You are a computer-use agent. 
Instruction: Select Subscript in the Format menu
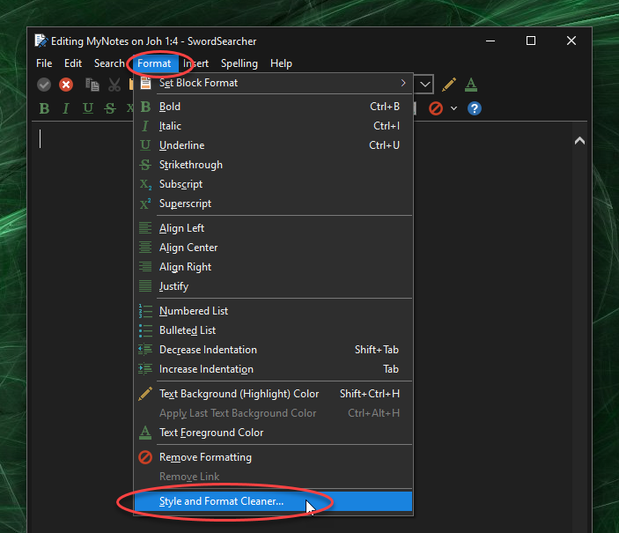tap(273, 184)
